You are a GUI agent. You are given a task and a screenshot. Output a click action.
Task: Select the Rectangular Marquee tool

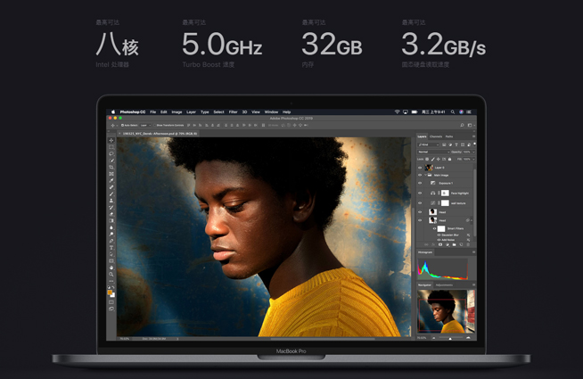tap(111, 147)
